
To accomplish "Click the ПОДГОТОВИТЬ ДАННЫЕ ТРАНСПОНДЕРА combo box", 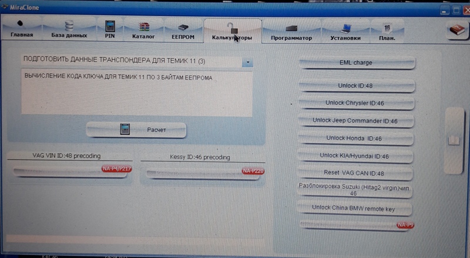I will click(x=137, y=61).
